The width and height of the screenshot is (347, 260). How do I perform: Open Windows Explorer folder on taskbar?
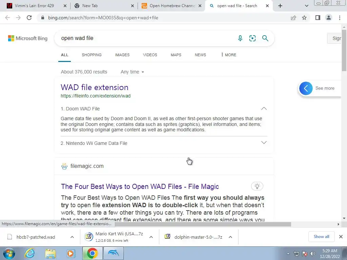(50, 253)
